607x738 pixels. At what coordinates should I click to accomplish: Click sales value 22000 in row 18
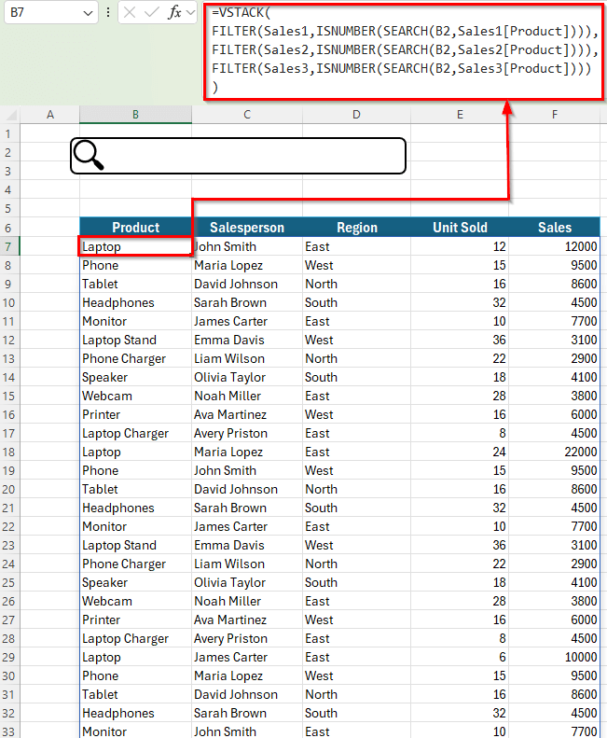(x=554, y=452)
